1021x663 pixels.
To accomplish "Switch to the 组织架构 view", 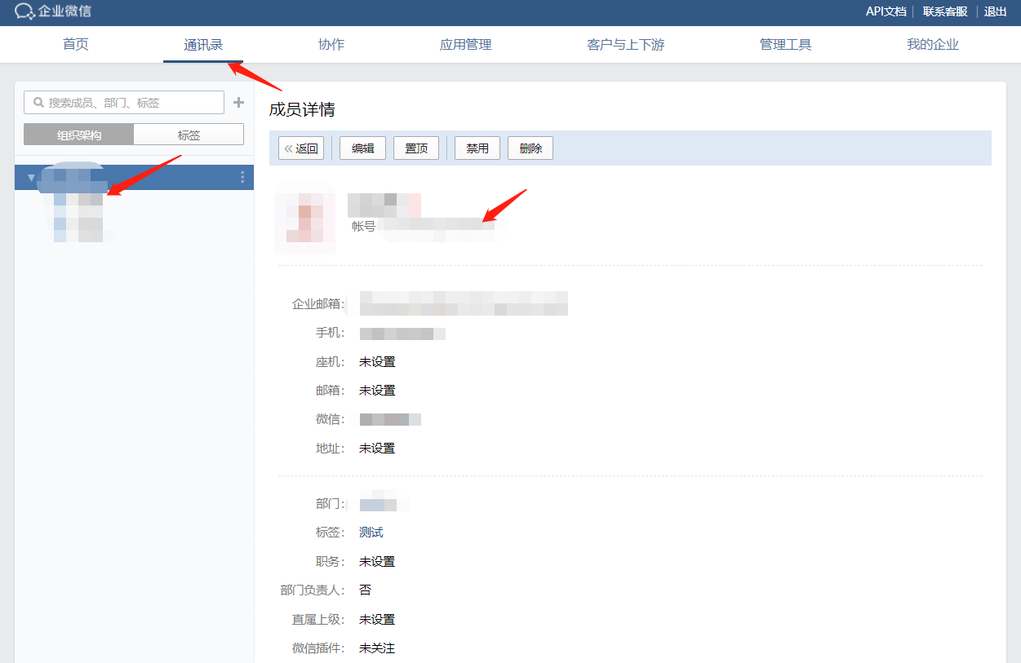I will (79, 135).
